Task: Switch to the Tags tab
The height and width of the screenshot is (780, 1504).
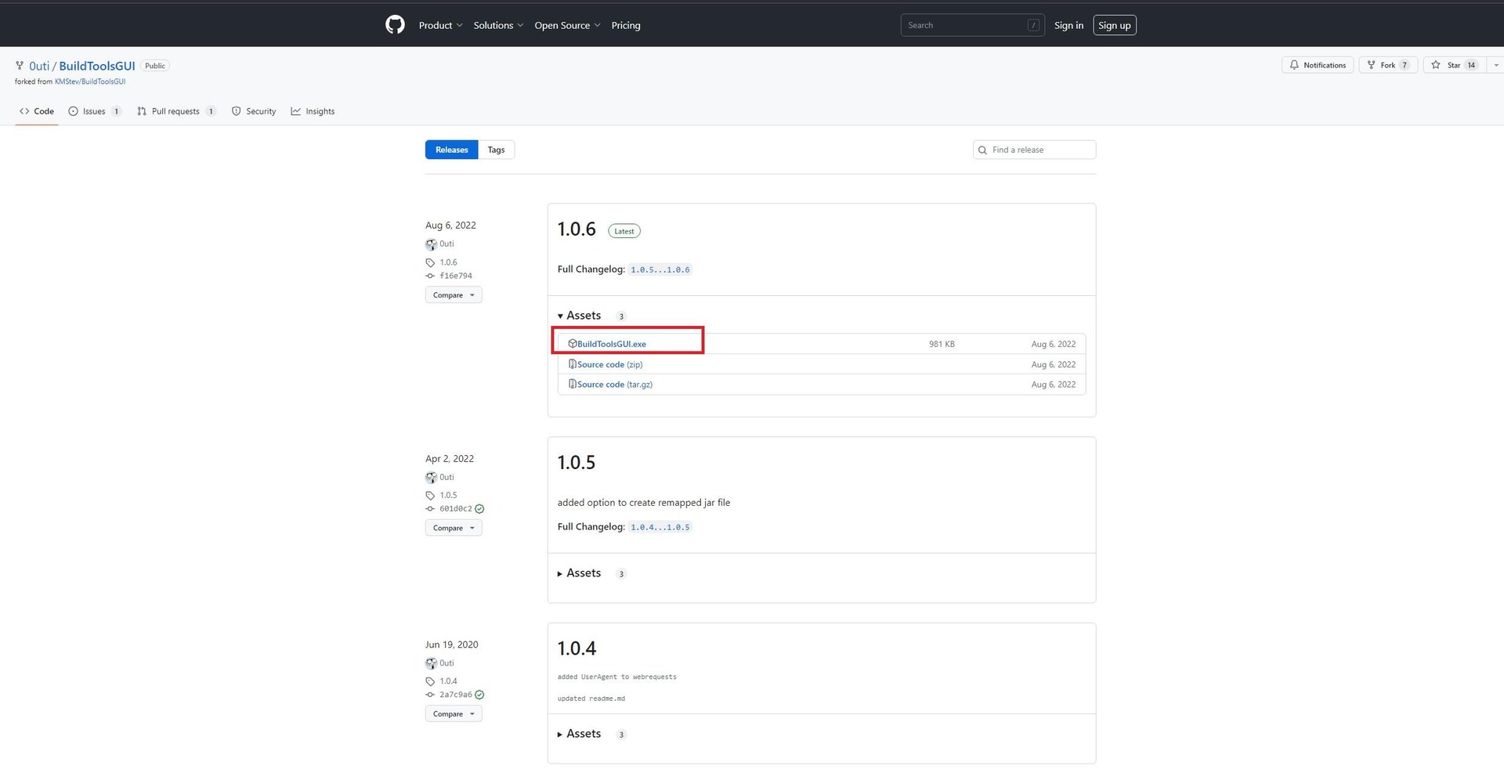Action: tap(496, 150)
